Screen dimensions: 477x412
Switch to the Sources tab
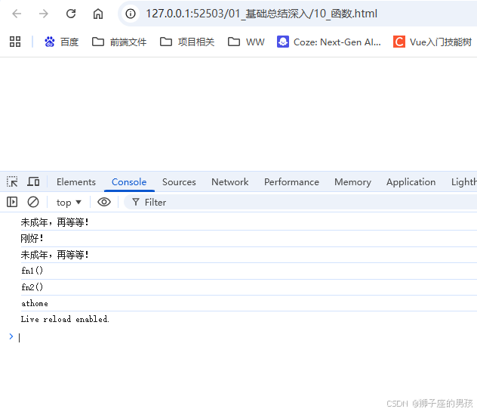pos(179,182)
